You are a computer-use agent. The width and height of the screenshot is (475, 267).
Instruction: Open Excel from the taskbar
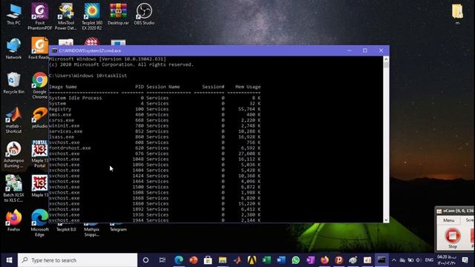[x=266, y=260]
